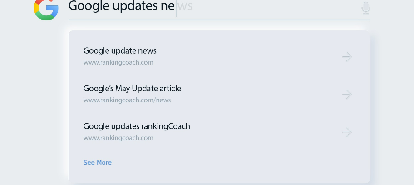Open the www.rankingcoach.com/news URL
The height and width of the screenshot is (185, 414).
tap(127, 100)
